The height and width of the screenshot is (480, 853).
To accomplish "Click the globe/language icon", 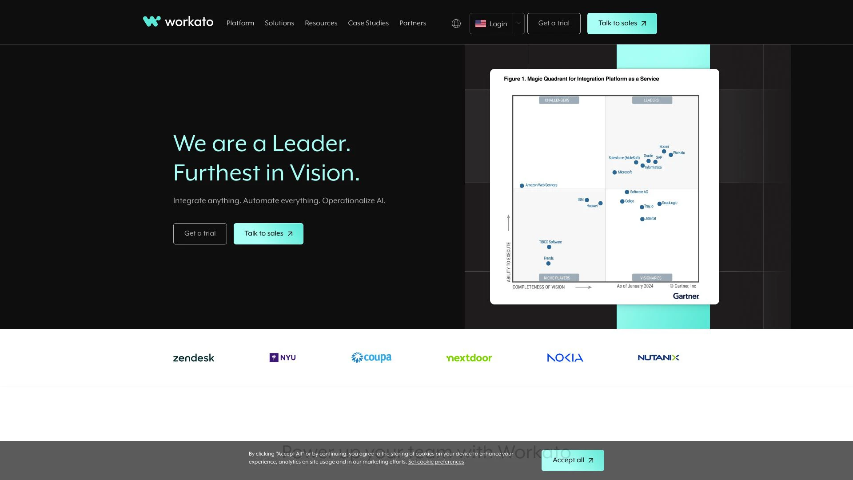I will click(456, 23).
